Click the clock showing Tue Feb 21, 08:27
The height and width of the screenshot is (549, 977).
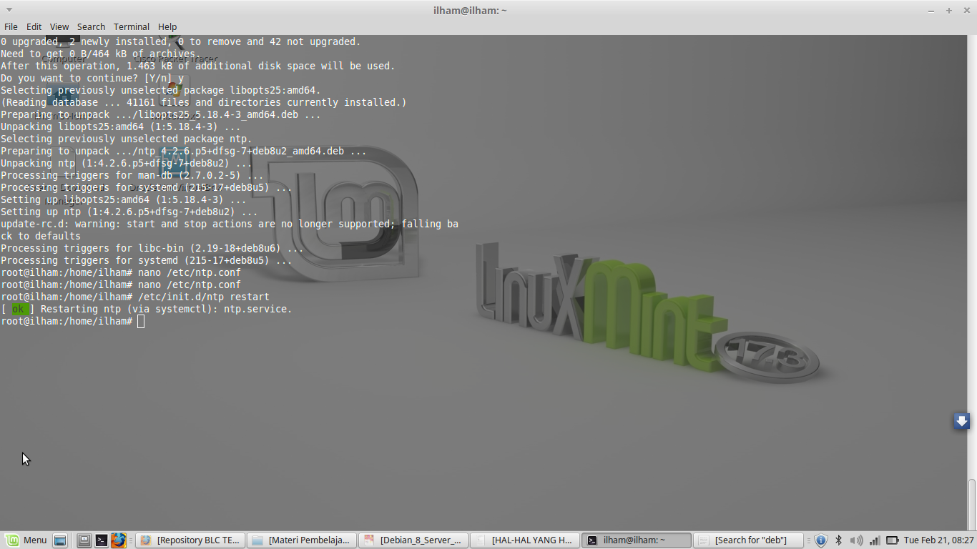click(938, 540)
